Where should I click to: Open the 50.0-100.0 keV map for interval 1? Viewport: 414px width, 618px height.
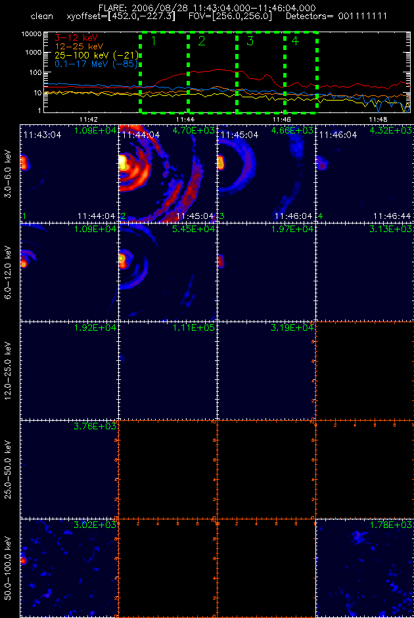coord(69,568)
